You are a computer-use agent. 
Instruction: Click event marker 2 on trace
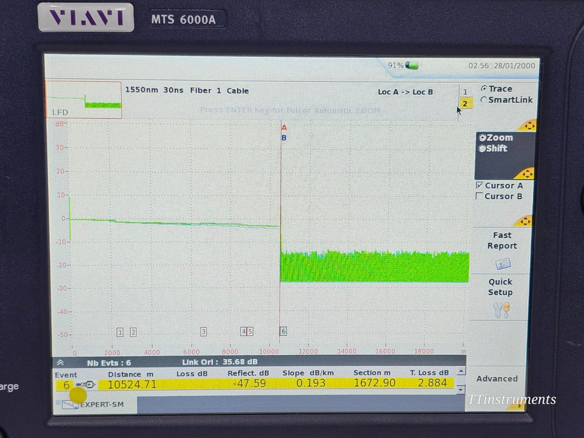133,332
